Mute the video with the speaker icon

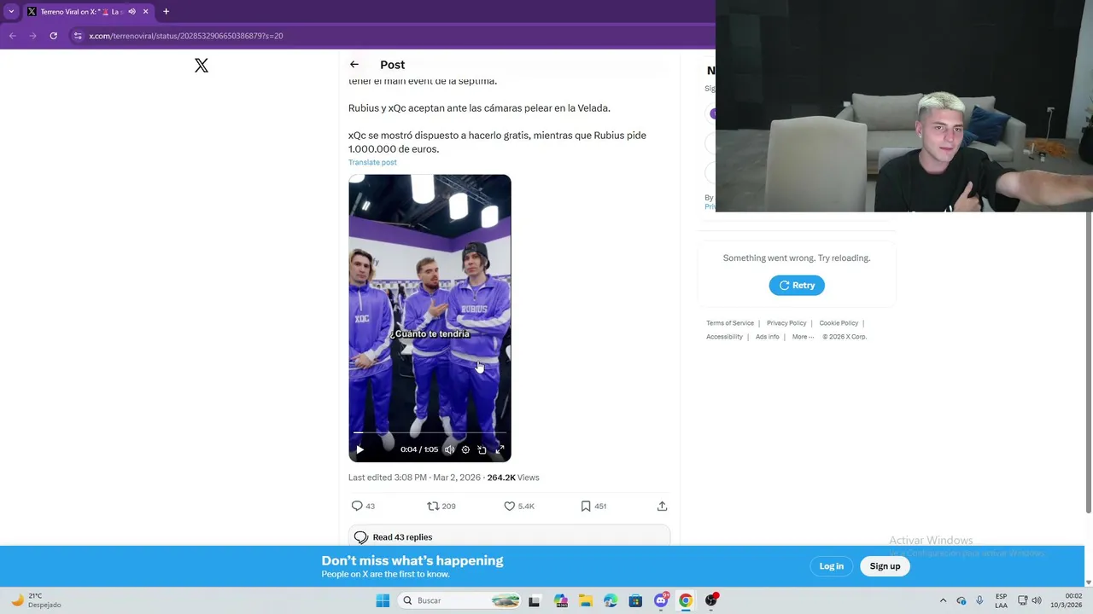point(449,449)
